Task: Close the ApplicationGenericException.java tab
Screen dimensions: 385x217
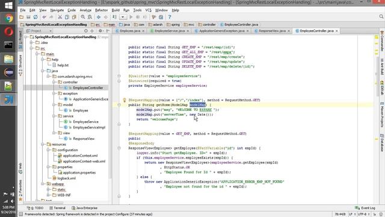Action: 247,31
